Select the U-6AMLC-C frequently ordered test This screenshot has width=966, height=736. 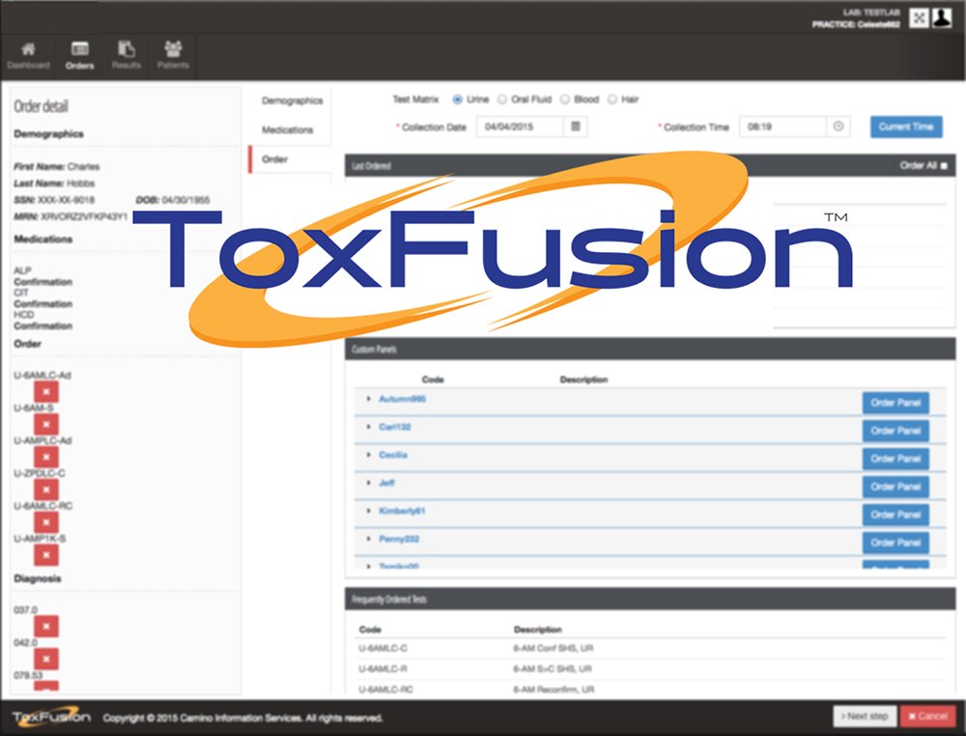pyautogui.click(x=383, y=648)
